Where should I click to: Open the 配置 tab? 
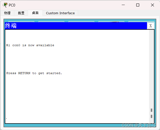coord(21,13)
